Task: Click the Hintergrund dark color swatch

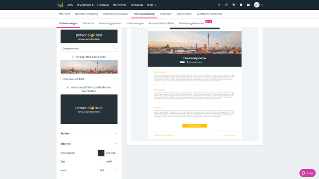Action: [101, 153]
